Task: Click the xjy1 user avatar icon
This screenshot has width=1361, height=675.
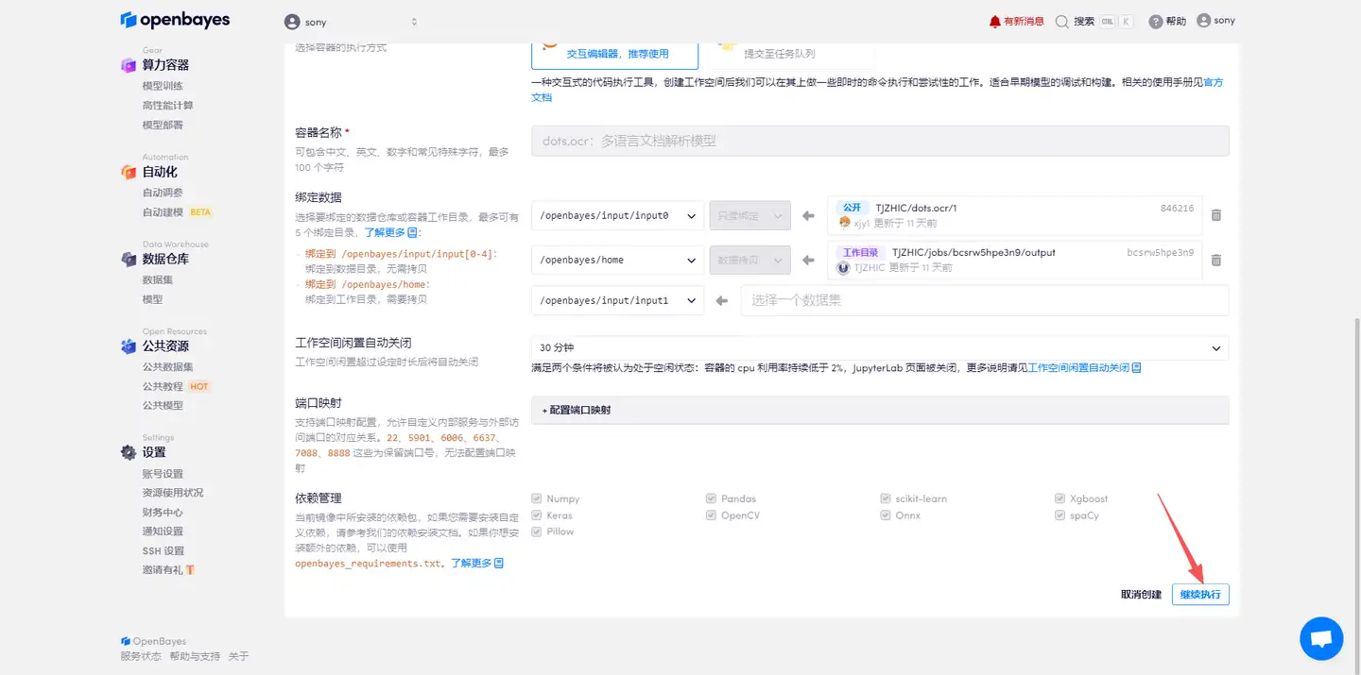Action: 844,223
